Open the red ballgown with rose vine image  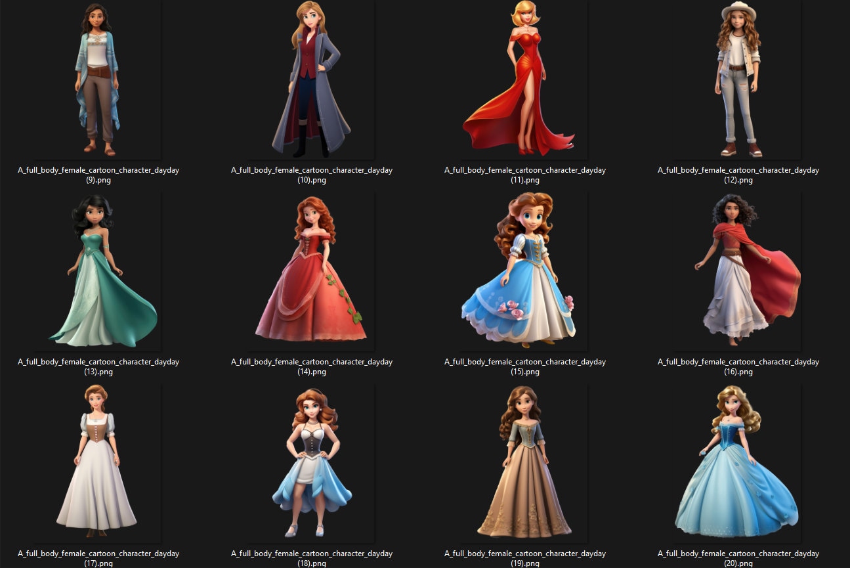(312, 271)
